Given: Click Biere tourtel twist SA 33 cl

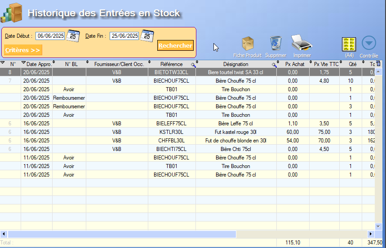Looking at the screenshot, I should [x=235, y=72].
